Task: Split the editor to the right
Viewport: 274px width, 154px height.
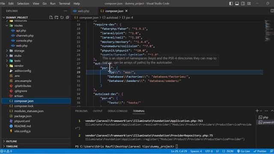Action: point(272,11)
